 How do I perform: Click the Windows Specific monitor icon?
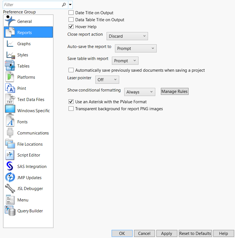click(x=10, y=110)
